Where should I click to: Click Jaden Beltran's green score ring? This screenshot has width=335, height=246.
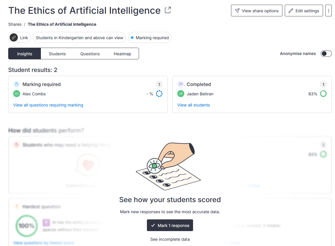(323, 94)
